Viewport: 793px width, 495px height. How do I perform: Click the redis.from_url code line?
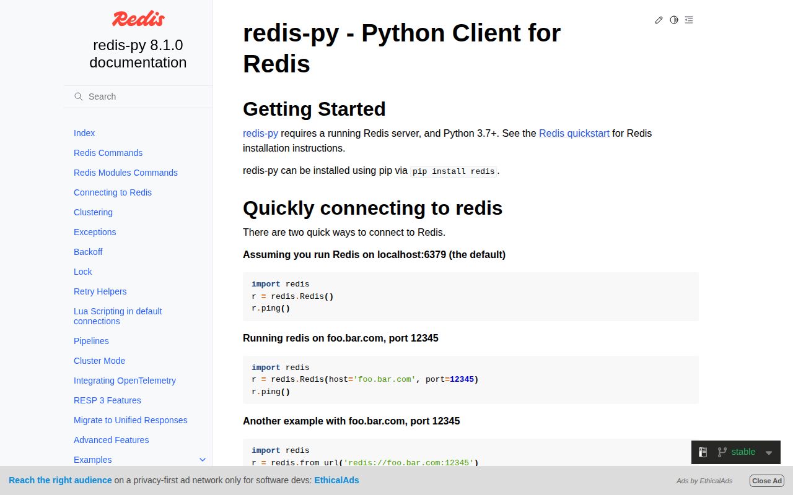tap(365, 462)
